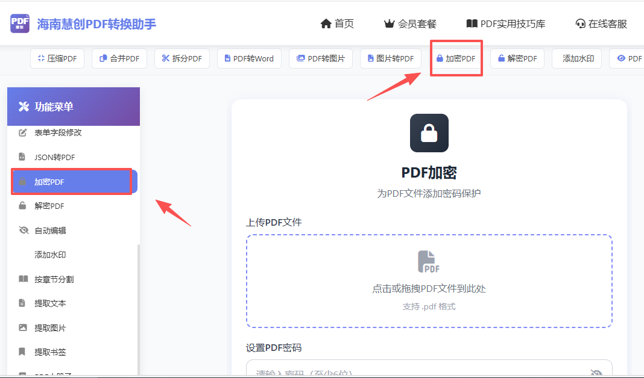The height and width of the screenshot is (378, 644).
Task: Open 提取文本 in the sidebar menu
Action: click(73, 303)
